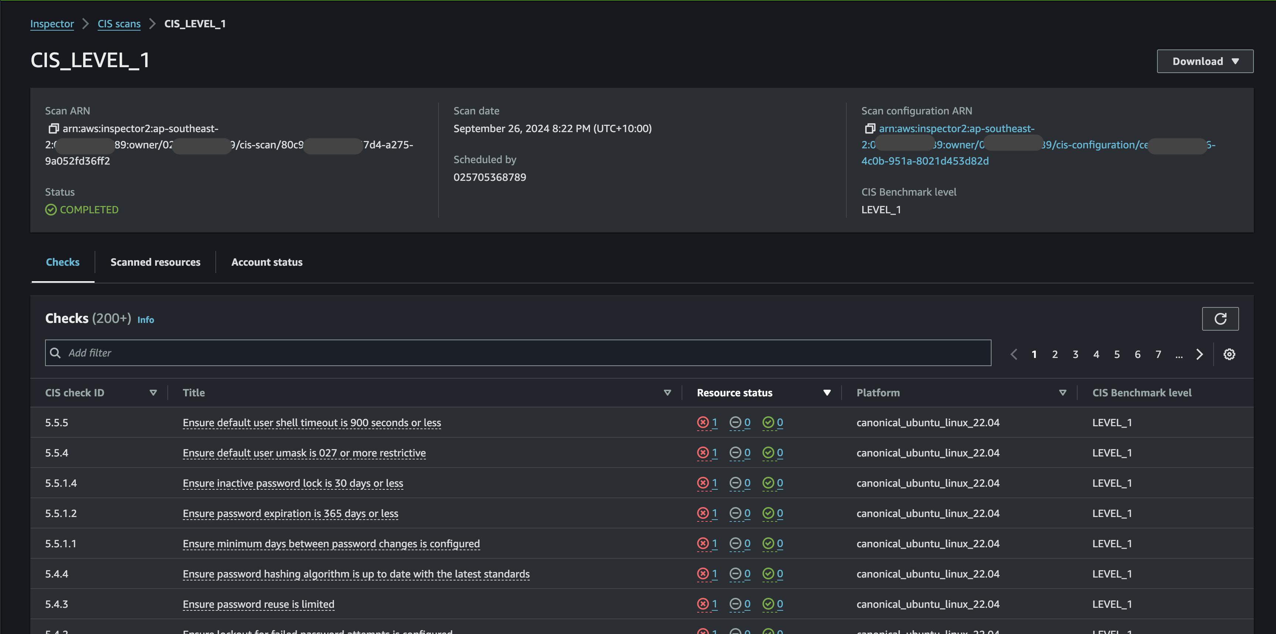The image size is (1276, 634).
Task: Open failed resources icon for check 5.5.5
Action: point(703,423)
